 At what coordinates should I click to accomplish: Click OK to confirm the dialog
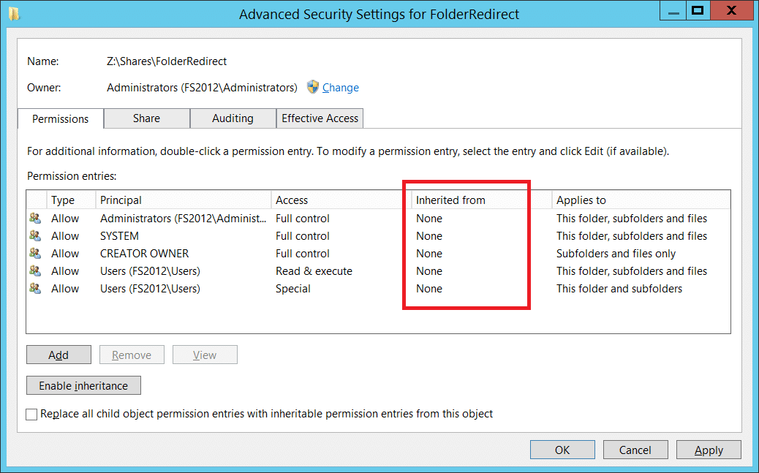coord(562,450)
